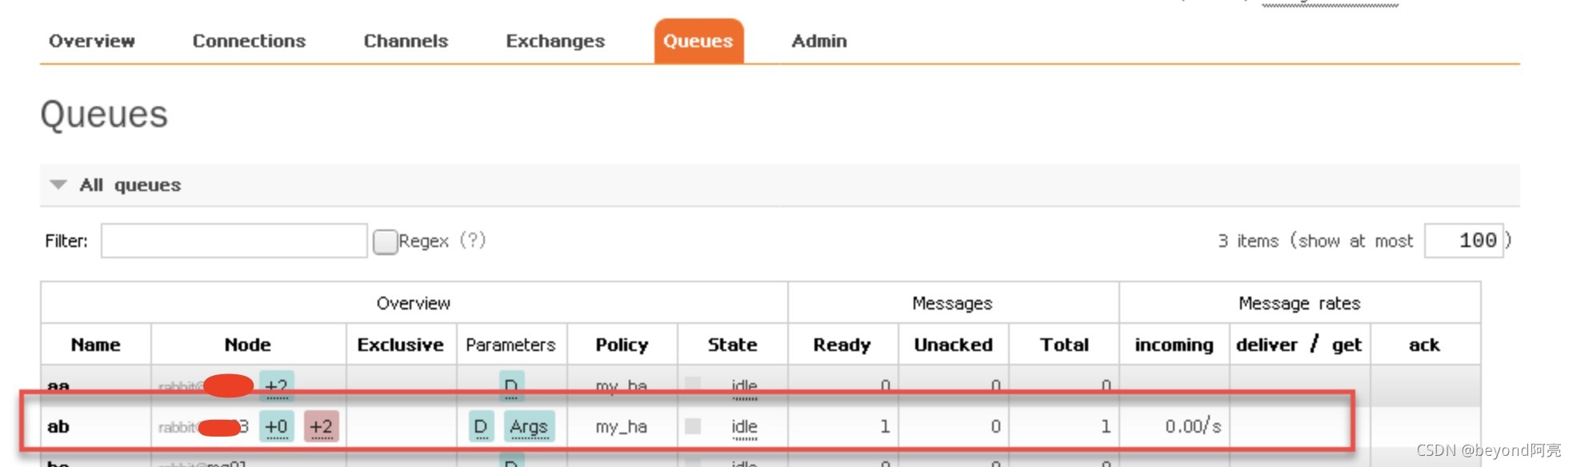This screenshot has width=1573, height=467.
Task: Sort by Unacked messages column
Action: (954, 345)
